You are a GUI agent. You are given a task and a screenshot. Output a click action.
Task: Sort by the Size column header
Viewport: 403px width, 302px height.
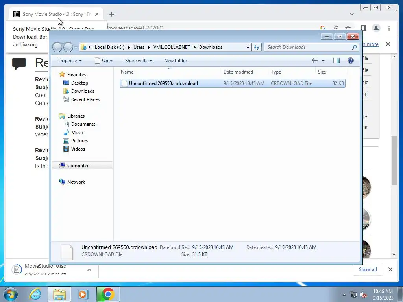(331, 72)
